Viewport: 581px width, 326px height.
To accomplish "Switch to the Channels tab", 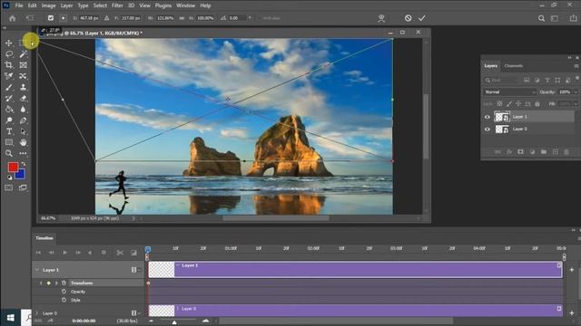I will 514,66.
